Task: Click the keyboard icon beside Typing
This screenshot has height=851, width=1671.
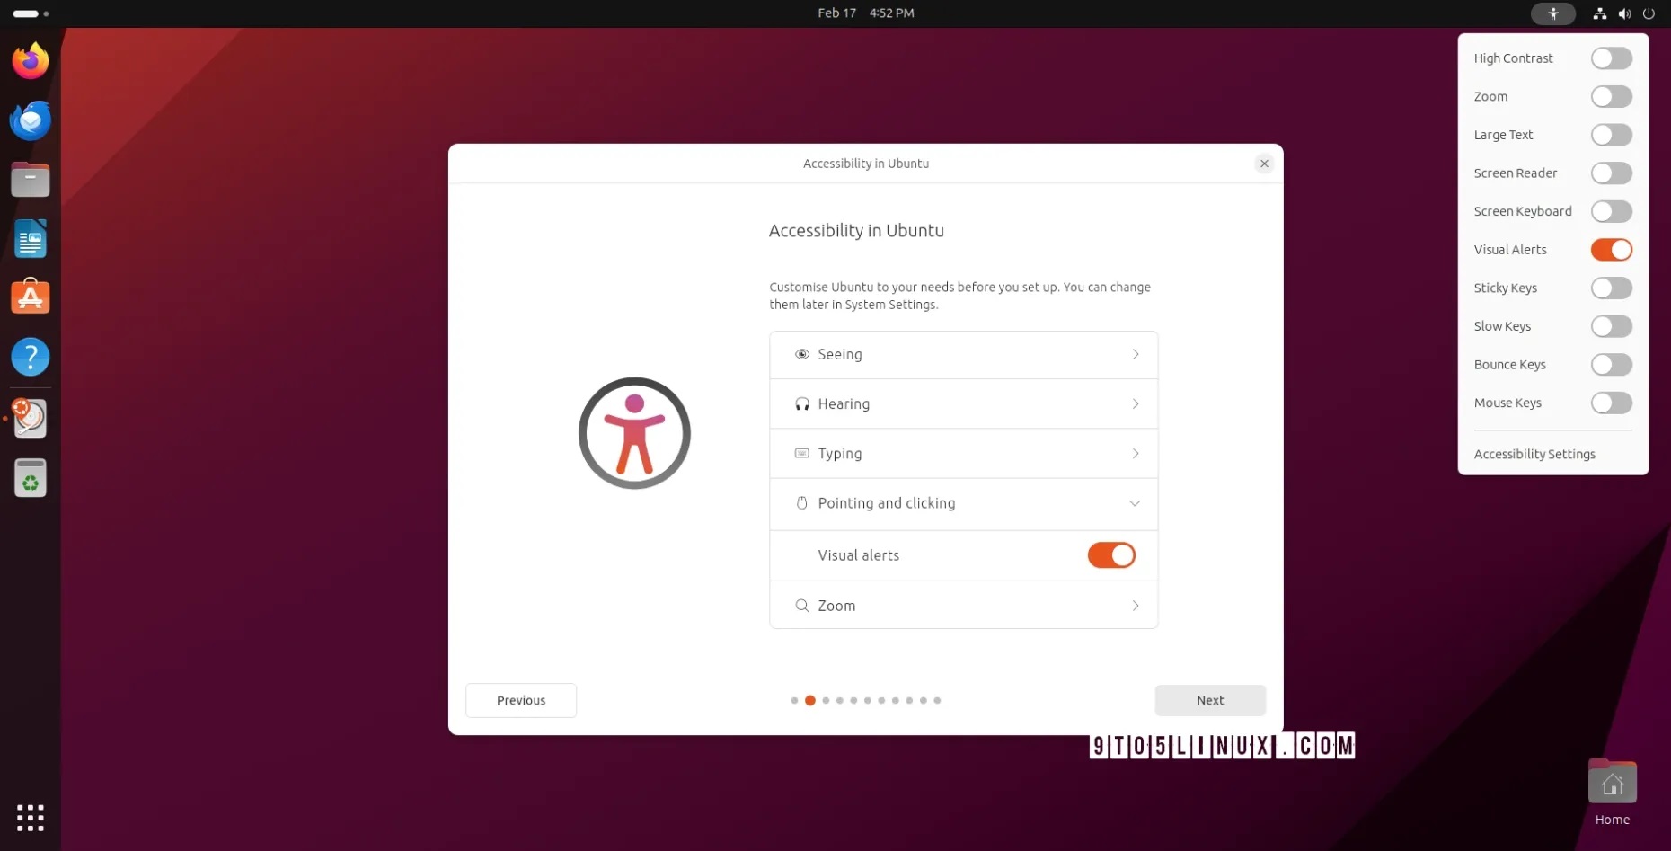Action: pyautogui.click(x=802, y=454)
